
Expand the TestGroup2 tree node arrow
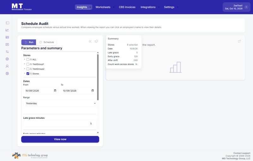point(25,69)
